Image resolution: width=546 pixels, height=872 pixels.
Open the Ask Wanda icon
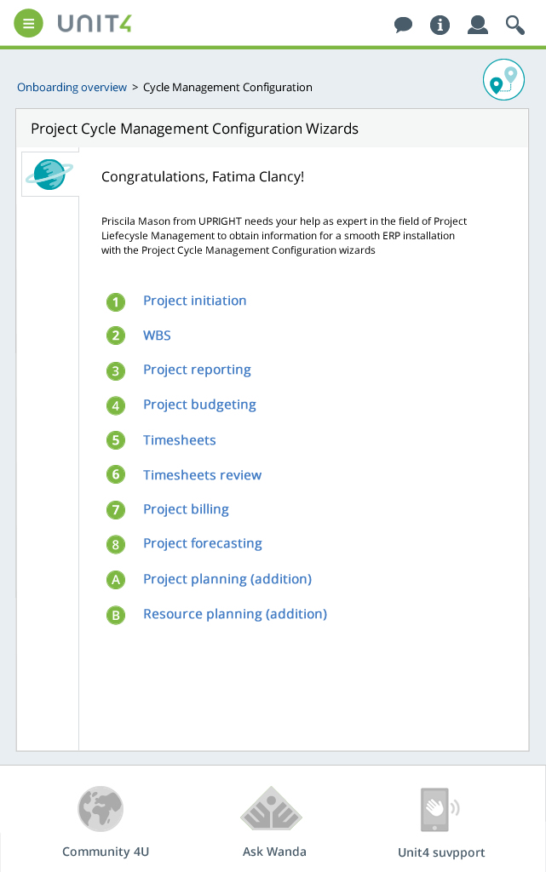tap(272, 809)
